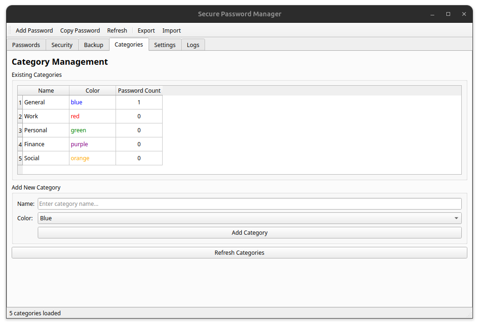Click Copy Password toolbar action
Screen dimensions: 479x326
click(x=80, y=31)
